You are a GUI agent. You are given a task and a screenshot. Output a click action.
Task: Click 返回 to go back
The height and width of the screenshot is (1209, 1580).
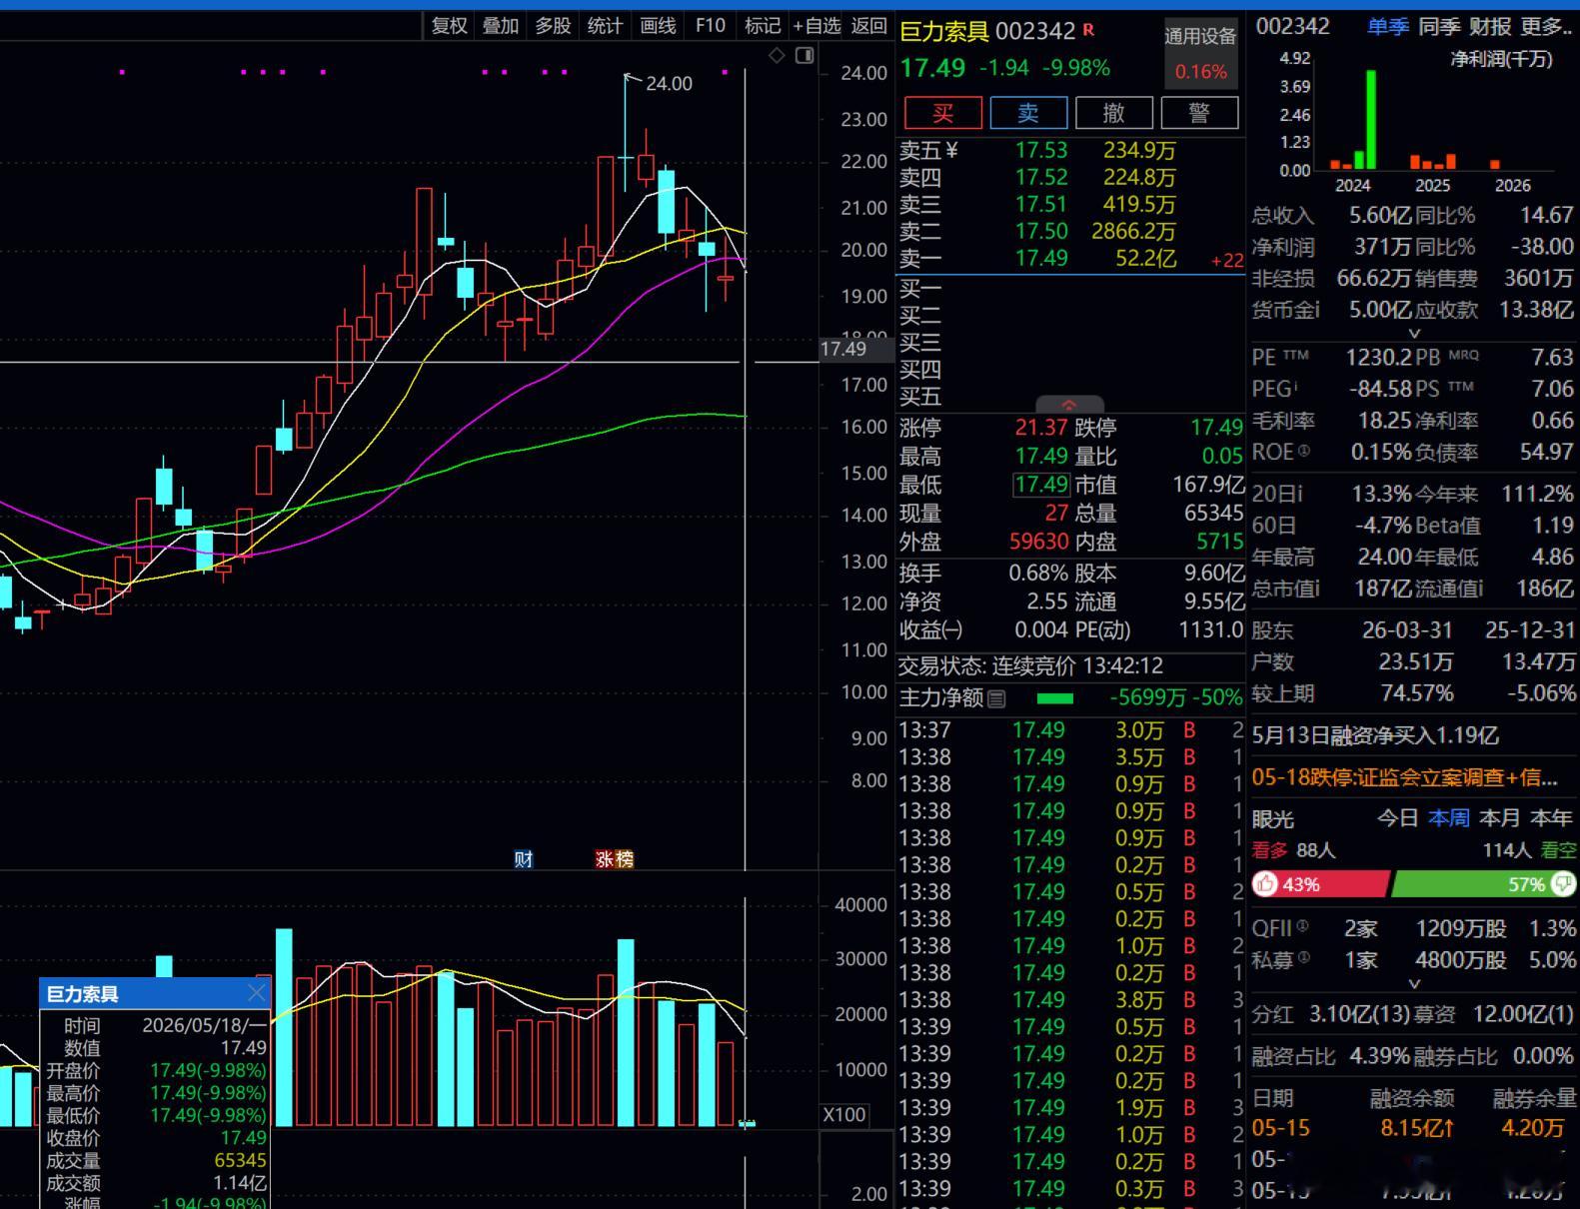click(868, 26)
